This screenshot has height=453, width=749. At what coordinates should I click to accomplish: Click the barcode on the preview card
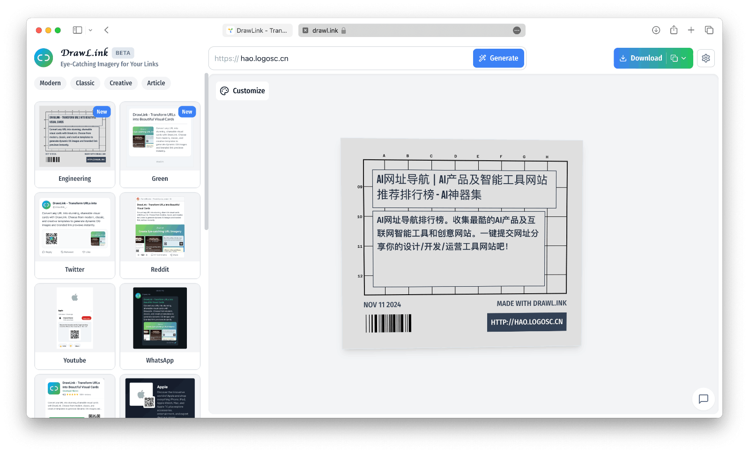click(388, 323)
